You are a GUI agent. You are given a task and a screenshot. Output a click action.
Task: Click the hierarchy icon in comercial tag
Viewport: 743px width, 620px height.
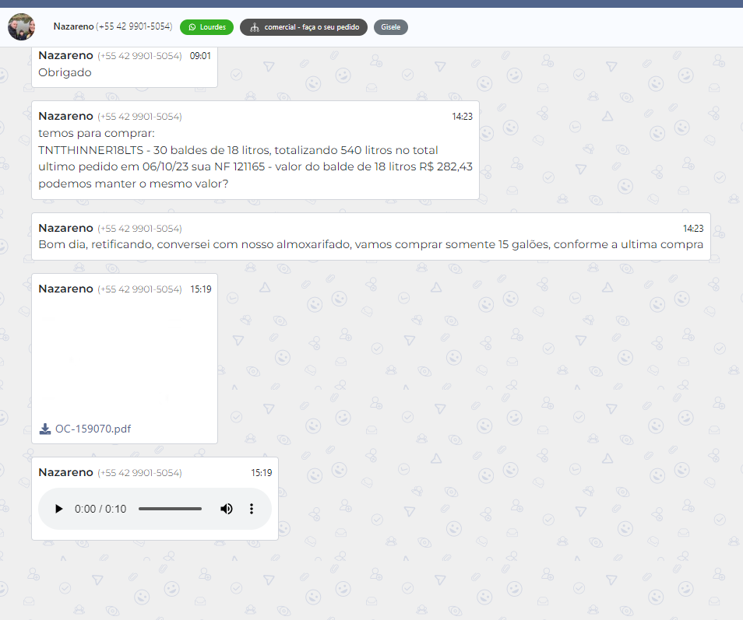coord(254,27)
